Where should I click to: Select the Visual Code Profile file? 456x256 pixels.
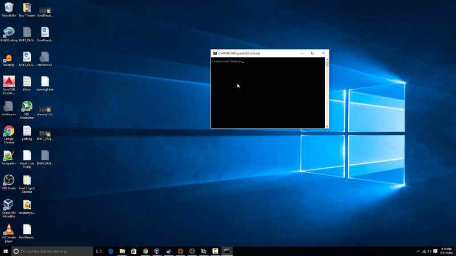[x=27, y=159]
